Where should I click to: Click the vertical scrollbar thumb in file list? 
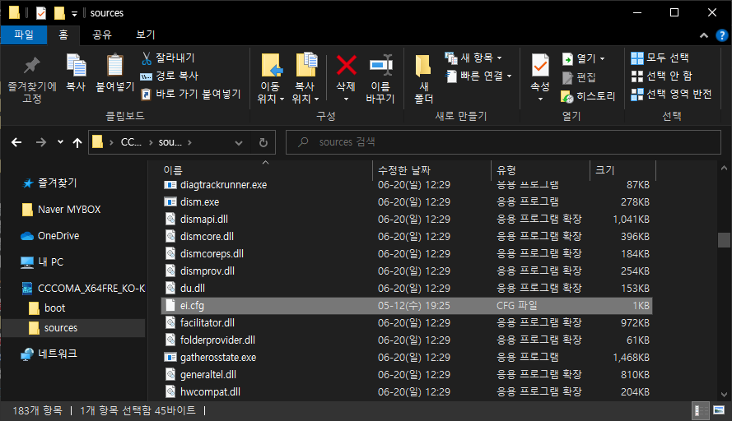tap(724, 239)
